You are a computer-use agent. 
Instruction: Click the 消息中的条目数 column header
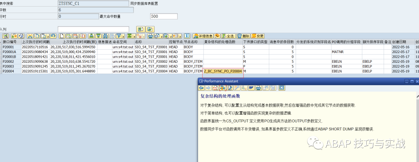[x=282, y=42]
